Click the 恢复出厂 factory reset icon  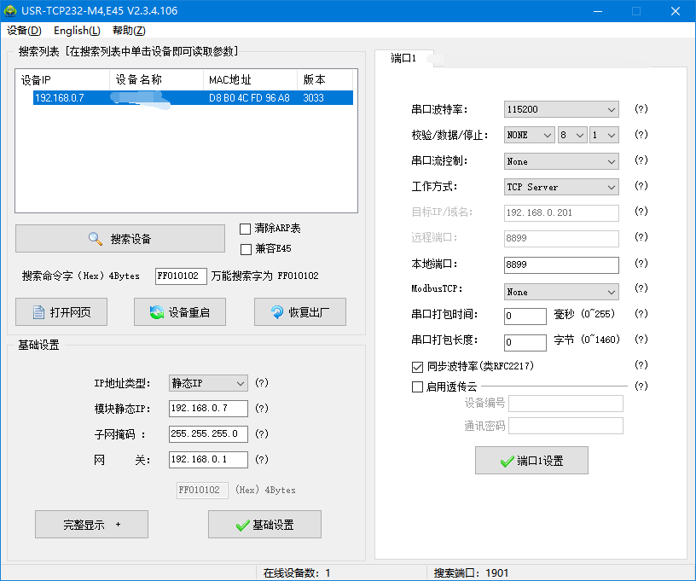click(x=277, y=312)
